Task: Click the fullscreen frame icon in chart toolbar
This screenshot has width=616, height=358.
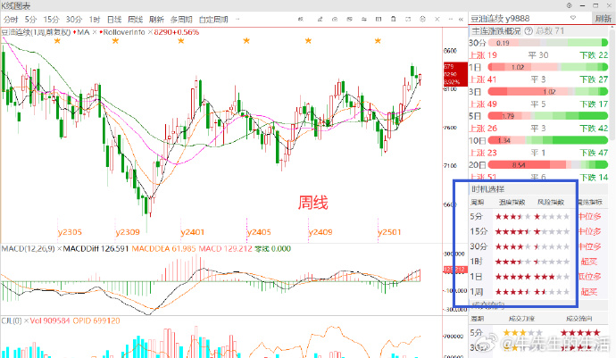Action: pos(408,19)
